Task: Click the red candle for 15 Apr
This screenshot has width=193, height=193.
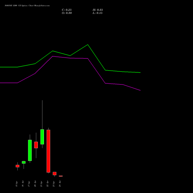Action: pyautogui.click(x=17, y=166)
